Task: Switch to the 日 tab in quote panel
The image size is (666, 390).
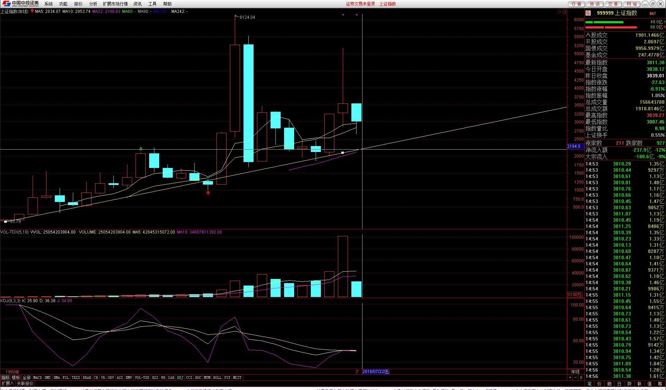Action: click(x=620, y=383)
